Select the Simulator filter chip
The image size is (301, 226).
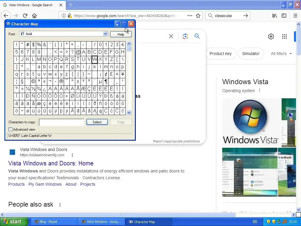pos(251,54)
